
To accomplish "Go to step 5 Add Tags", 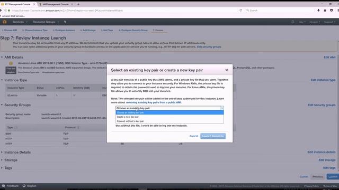I will (x=107, y=30).
